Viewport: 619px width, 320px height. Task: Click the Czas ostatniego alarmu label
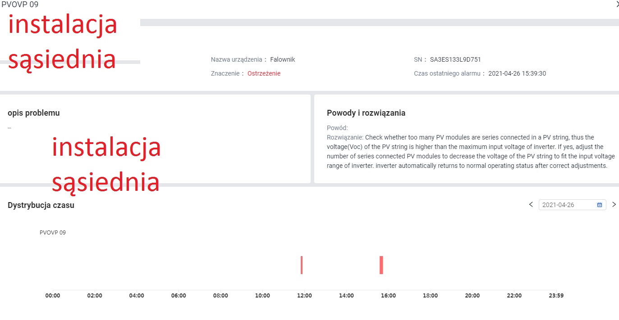tap(449, 73)
